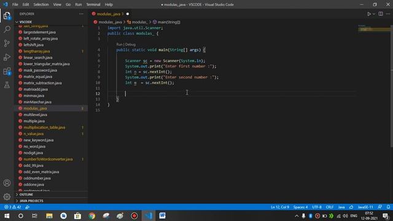The image size is (393, 221).
Task: Open largestelement.java in Explorer
Action: pos(39,32)
